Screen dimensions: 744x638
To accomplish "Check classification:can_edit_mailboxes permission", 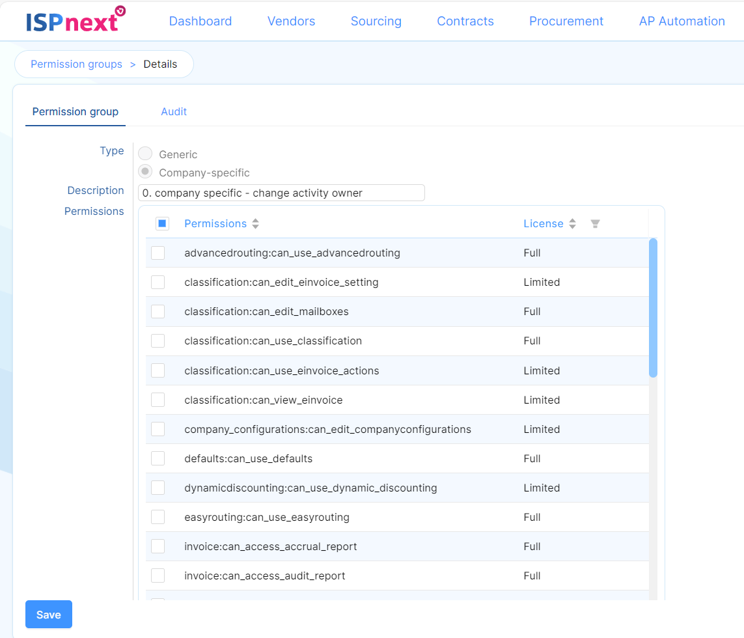I will point(158,311).
